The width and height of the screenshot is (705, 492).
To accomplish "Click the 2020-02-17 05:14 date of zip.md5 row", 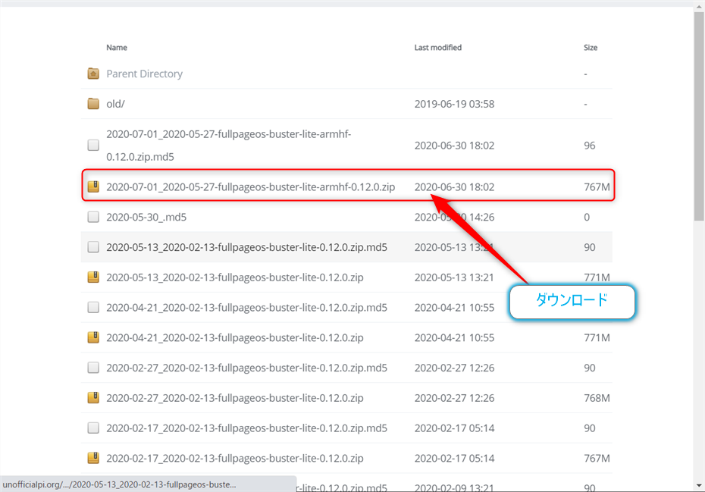I will pyautogui.click(x=454, y=428).
